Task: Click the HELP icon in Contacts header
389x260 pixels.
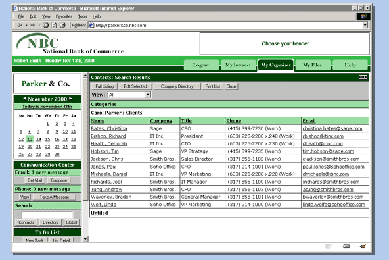Action: pyautogui.click(x=363, y=77)
